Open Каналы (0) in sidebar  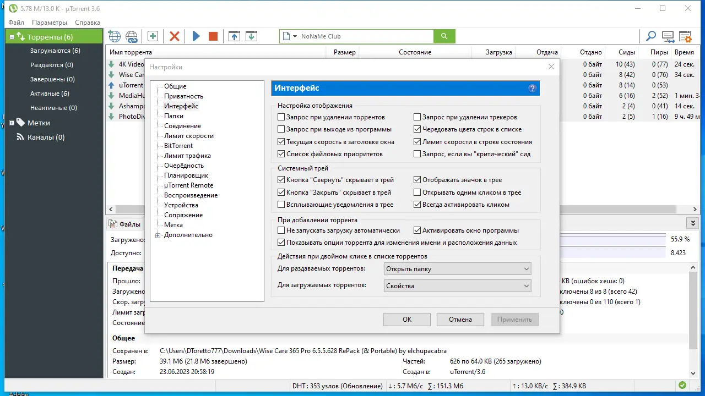tap(46, 137)
